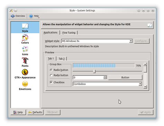
Task: Click the preview Button
Action: point(125,78)
